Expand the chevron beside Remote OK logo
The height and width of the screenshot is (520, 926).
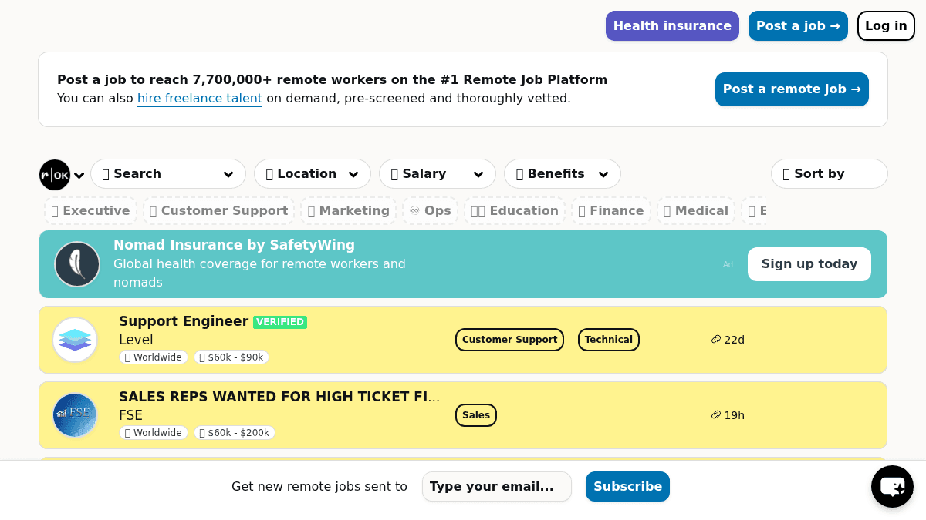point(79,176)
